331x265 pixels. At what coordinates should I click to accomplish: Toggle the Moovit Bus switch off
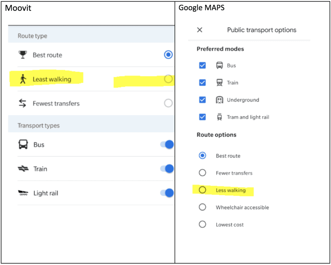pyautogui.click(x=167, y=145)
